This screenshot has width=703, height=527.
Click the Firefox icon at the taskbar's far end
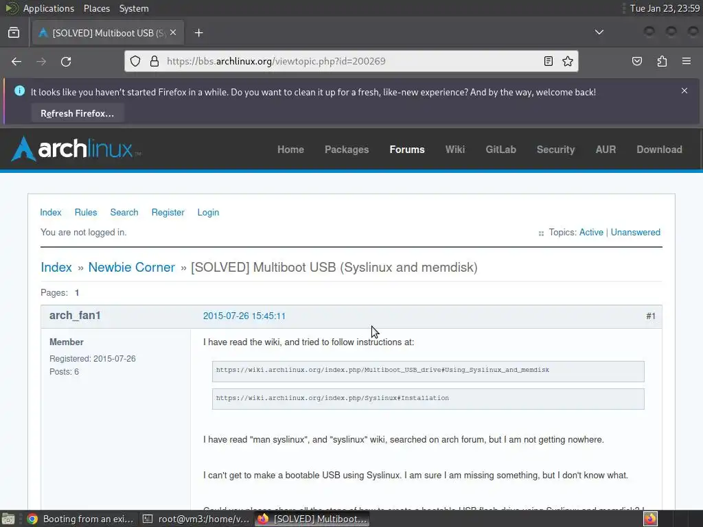pyautogui.click(x=650, y=519)
